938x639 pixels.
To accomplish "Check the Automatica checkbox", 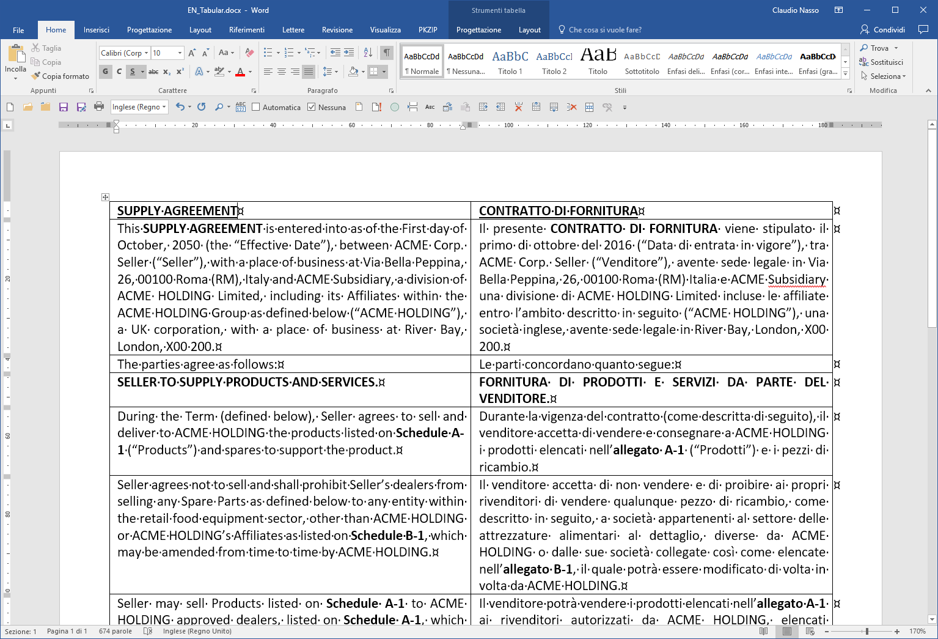I will click(x=256, y=107).
